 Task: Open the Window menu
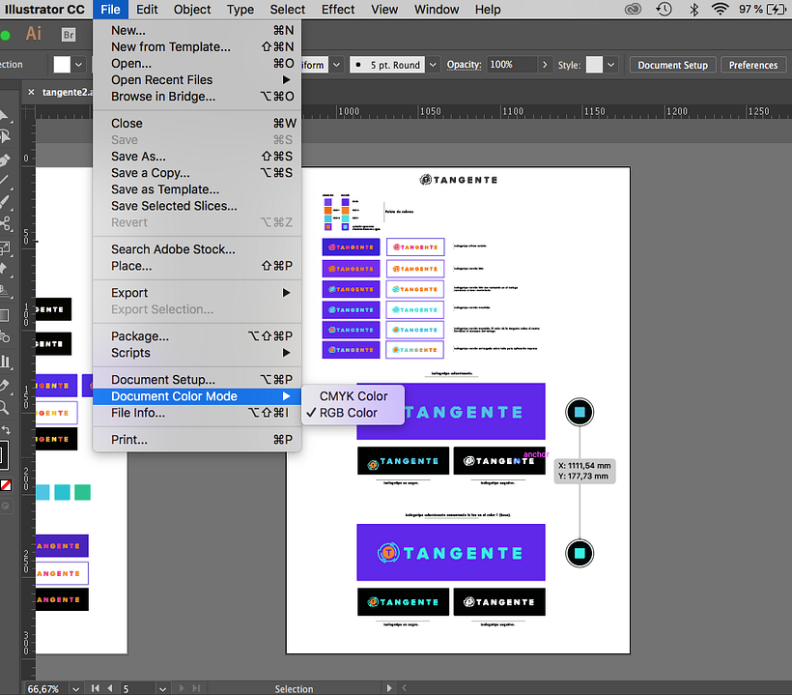click(x=437, y=9)
